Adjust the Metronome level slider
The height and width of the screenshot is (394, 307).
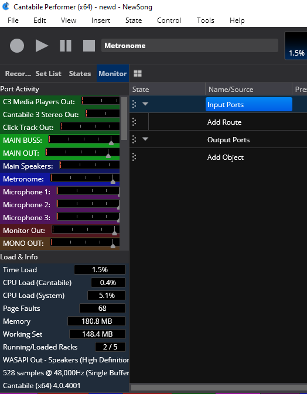(x=113, y=181)
